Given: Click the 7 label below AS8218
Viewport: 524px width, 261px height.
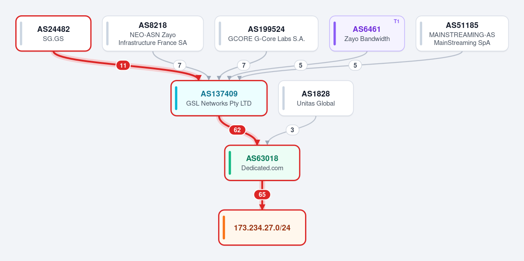Looking at the screenshot, I should [x=180, y=65].
